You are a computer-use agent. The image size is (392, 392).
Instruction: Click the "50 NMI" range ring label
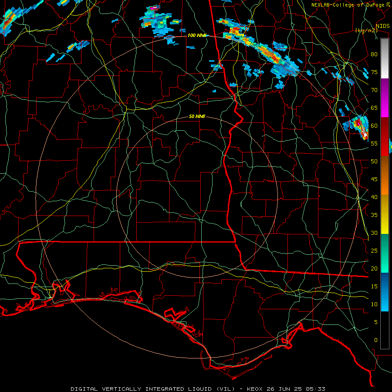point(197,116)
